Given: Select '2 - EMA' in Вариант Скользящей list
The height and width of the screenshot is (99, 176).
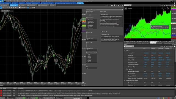Looking at the screenshot, I should click(89, 56).
